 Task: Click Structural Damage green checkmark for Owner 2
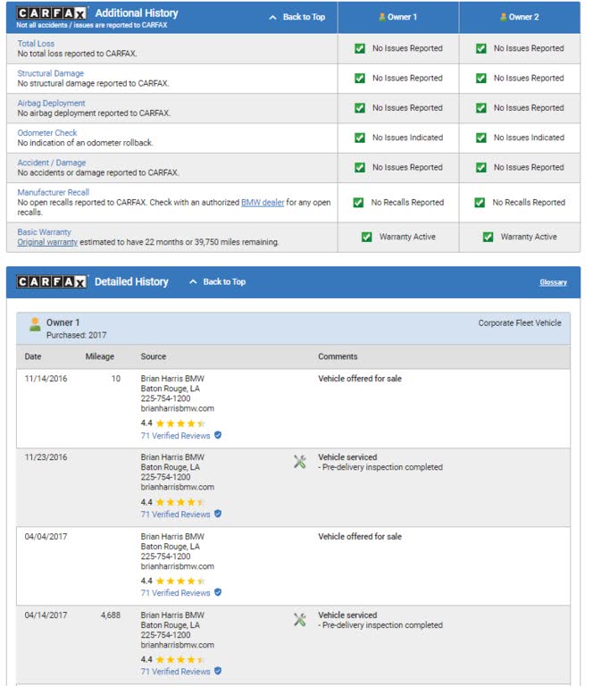481,78
